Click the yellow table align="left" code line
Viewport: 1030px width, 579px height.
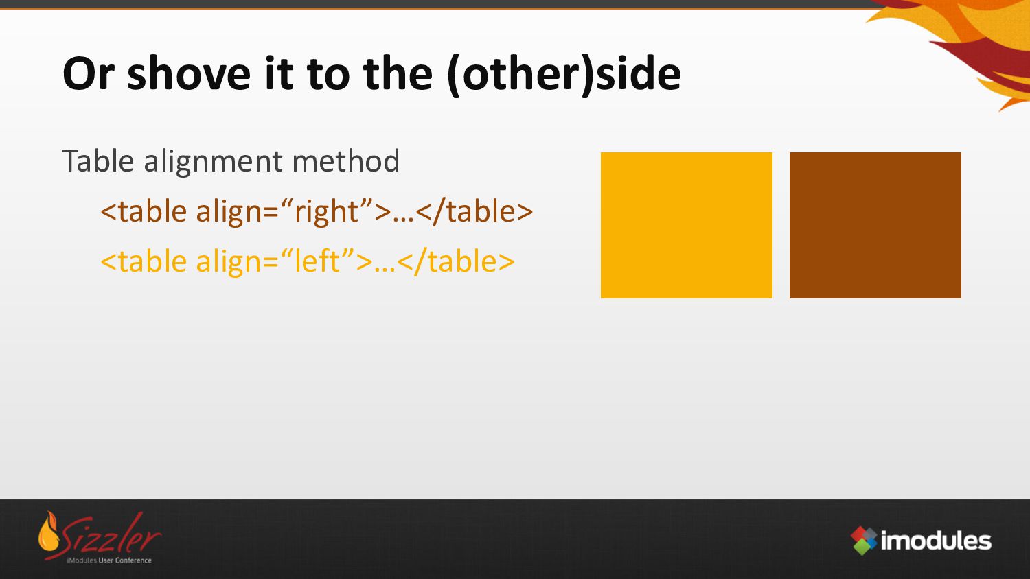click(308, 261)
